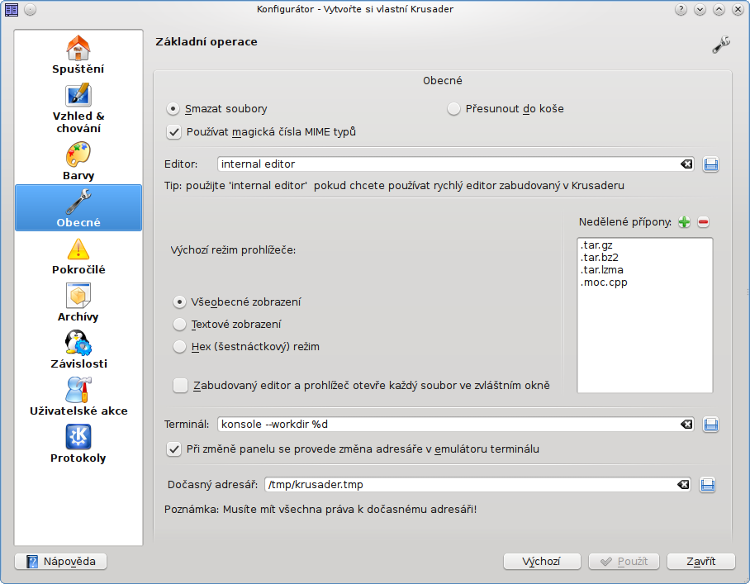
Task: Select Smazat soubory radio option
Action: (x=216, y=109)
